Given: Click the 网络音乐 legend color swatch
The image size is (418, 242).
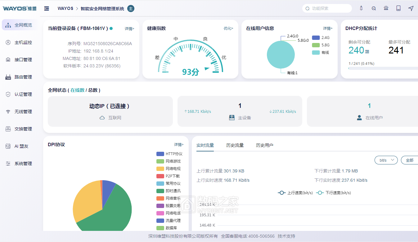Looking at the screenshot, I should [160, 198].
